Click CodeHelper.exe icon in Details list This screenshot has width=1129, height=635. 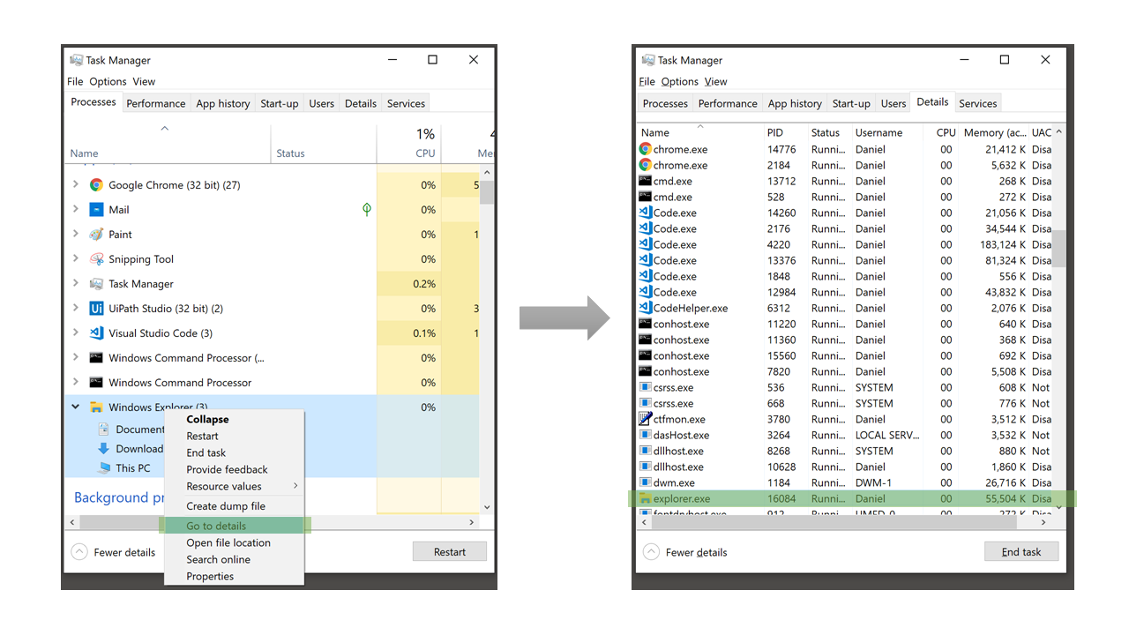pos(645,308)
